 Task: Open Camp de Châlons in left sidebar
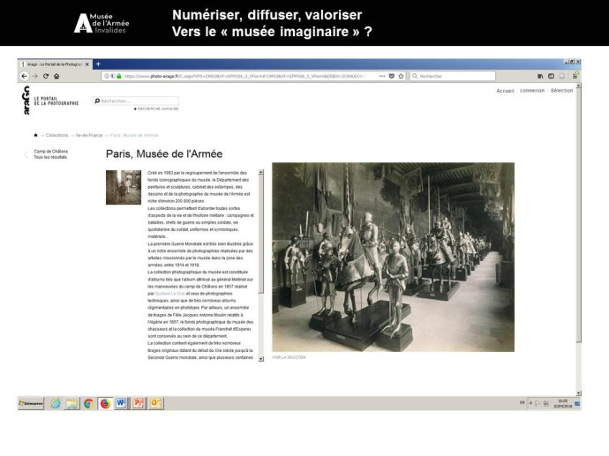[51, 152]
